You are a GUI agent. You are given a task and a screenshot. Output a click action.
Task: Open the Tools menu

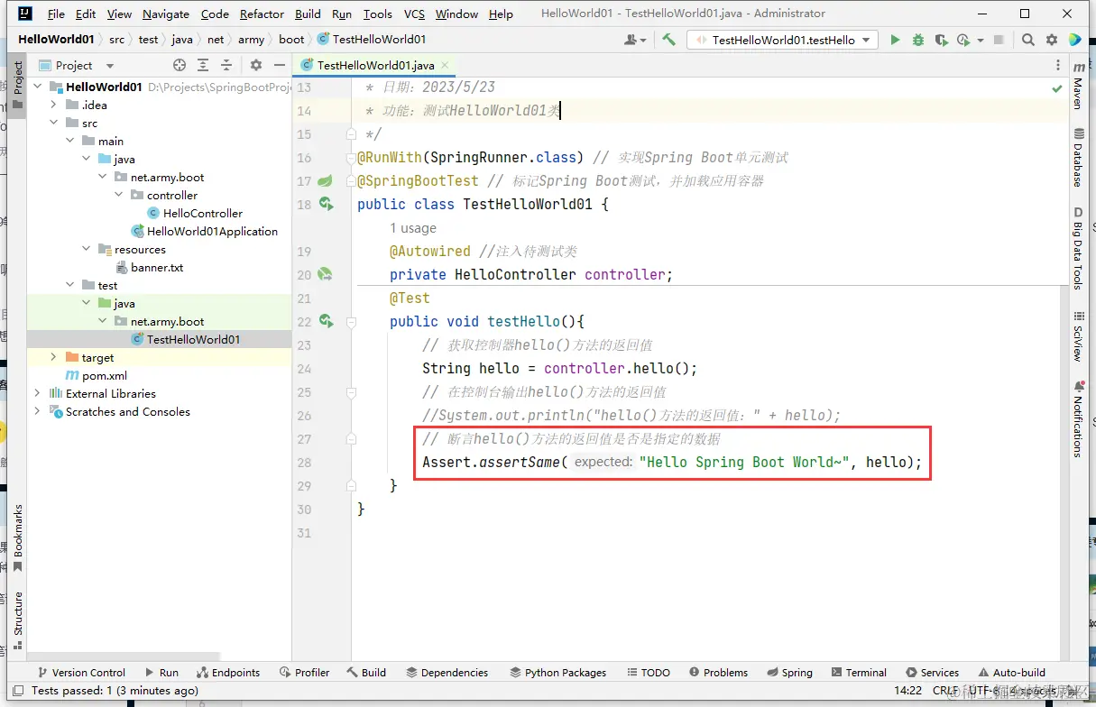[x=377, y=14]
